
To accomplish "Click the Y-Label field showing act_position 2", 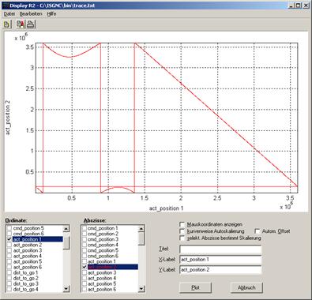I will (220, 270).
